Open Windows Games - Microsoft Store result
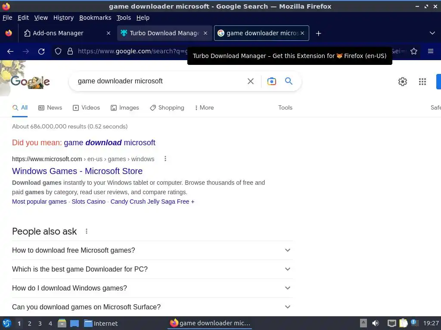The width and height of the screenshot is (441, 330). coord(78,171)
